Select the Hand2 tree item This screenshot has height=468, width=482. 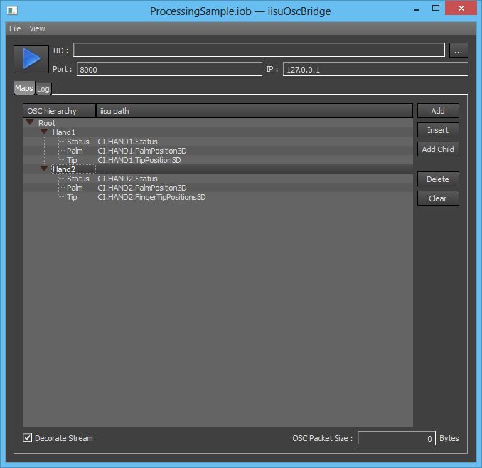(64, 169)
